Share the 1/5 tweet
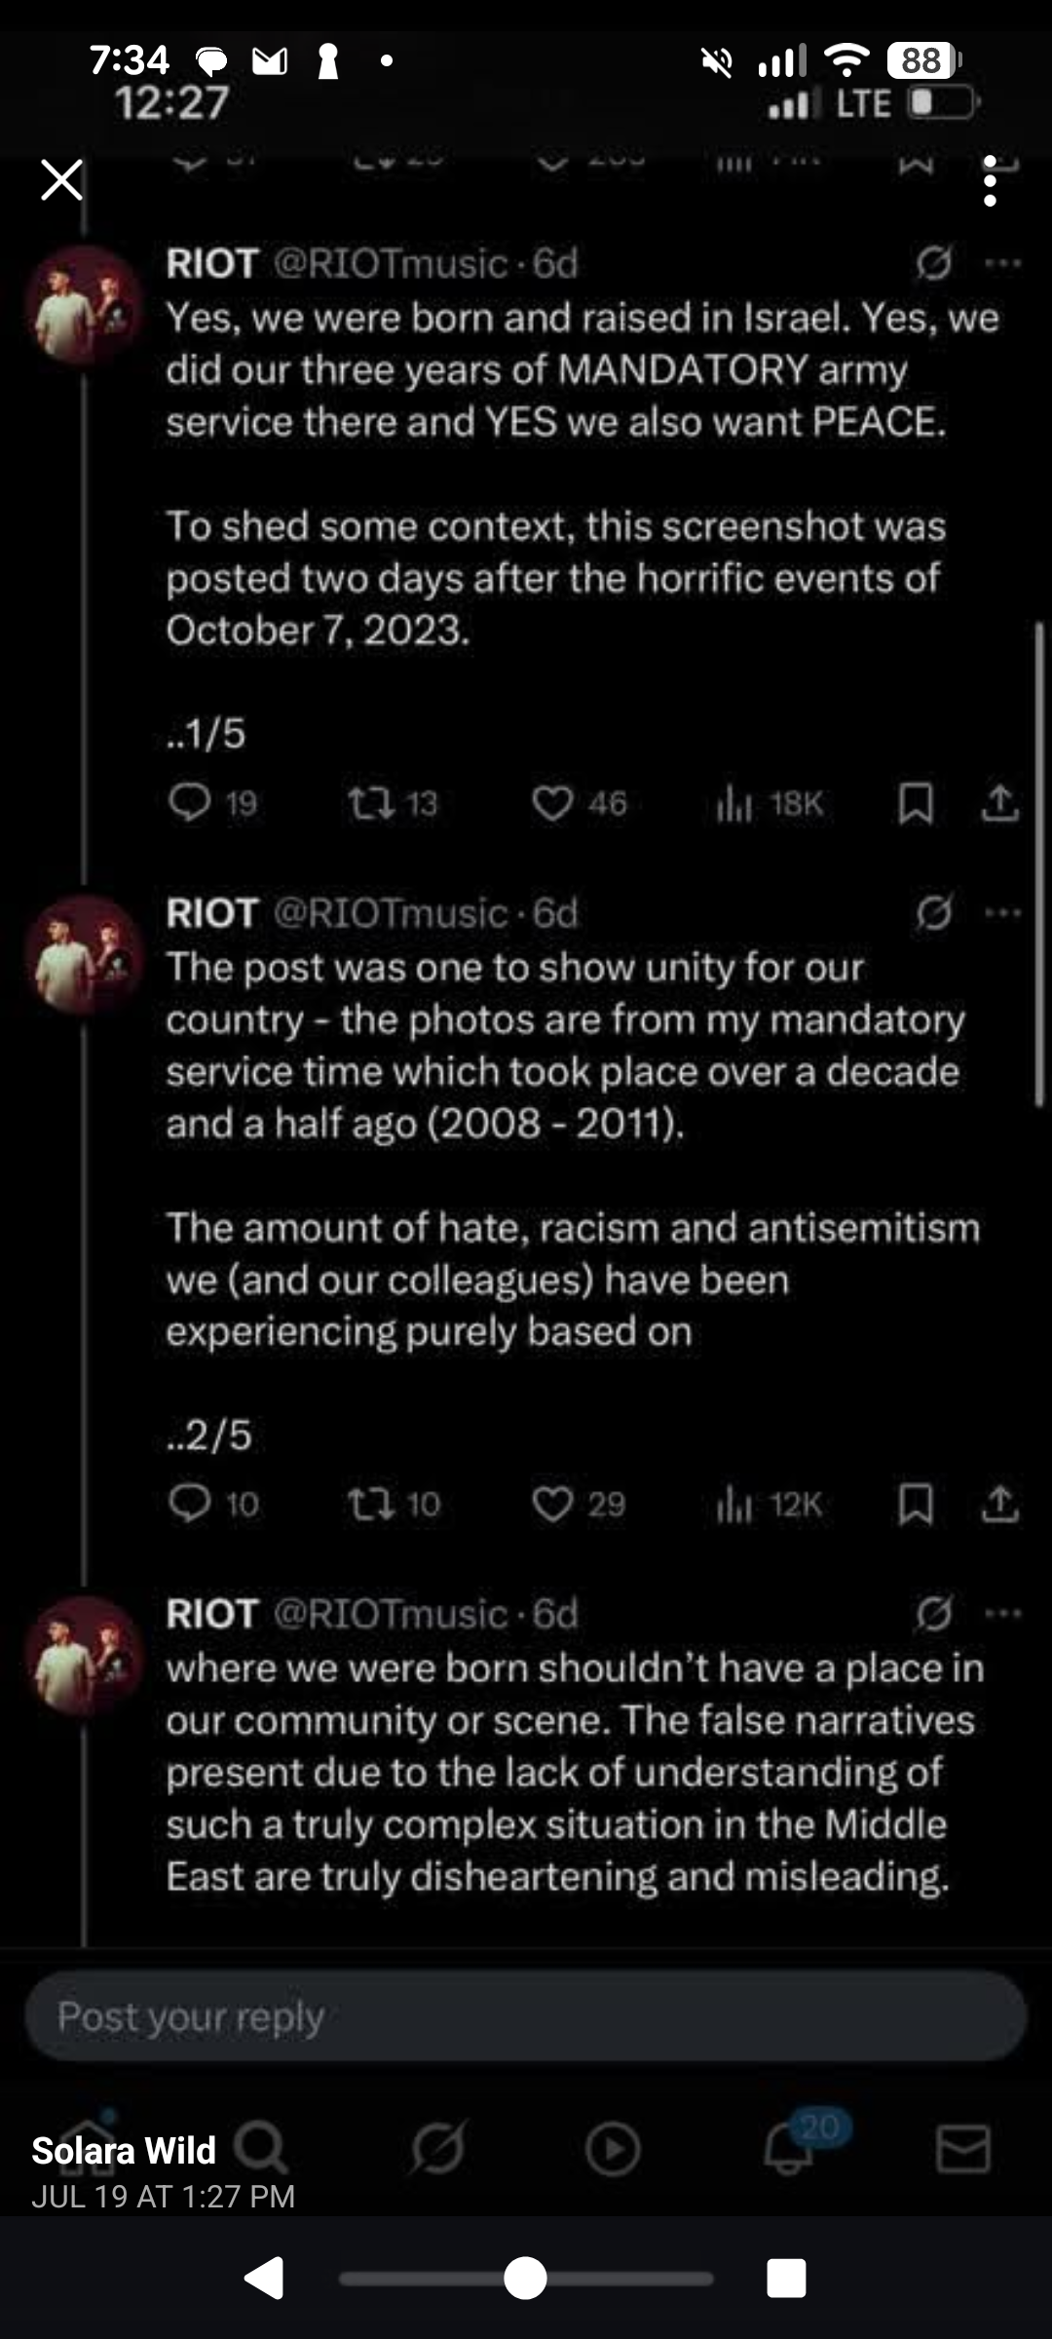The image size is (1052, 2339). point(999,803)
